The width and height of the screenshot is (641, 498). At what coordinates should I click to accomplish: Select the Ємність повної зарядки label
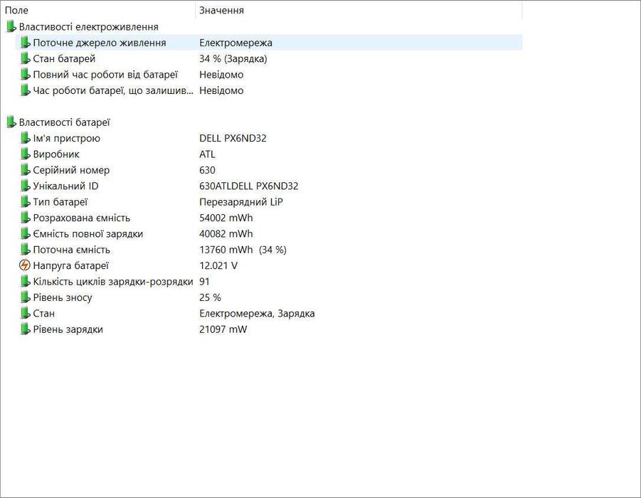(88, 234)
